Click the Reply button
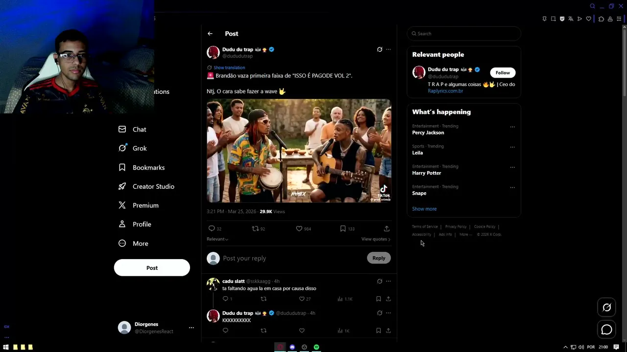Image resolution: width=627 pixels, height=352 pixels. pos(379,258)
